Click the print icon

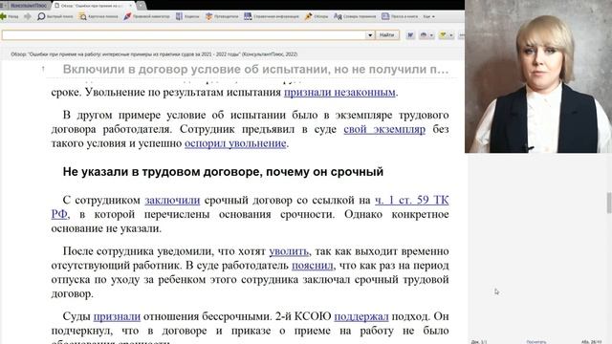[x=423, y=35]
